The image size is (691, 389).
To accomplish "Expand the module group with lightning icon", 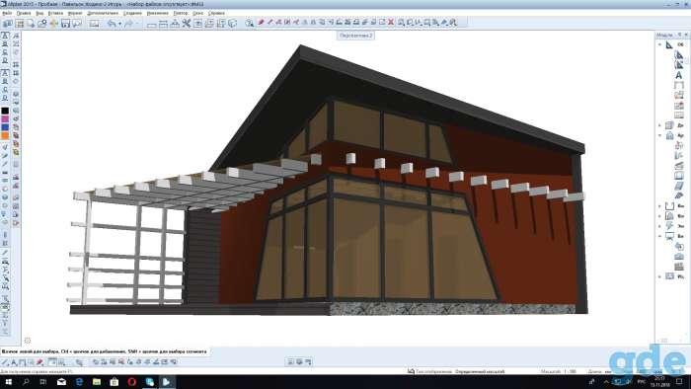I will (x=659, y=226).
